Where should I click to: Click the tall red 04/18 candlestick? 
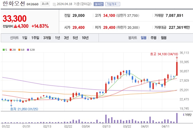(x=177, y=69)
